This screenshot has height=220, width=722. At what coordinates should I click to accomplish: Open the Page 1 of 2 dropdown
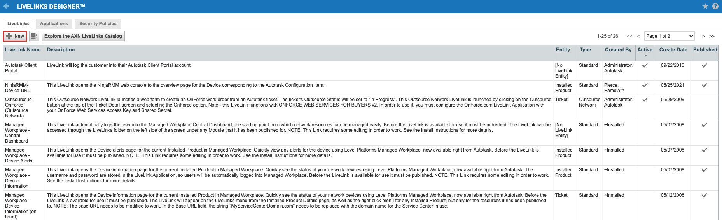tap(669, 36)
